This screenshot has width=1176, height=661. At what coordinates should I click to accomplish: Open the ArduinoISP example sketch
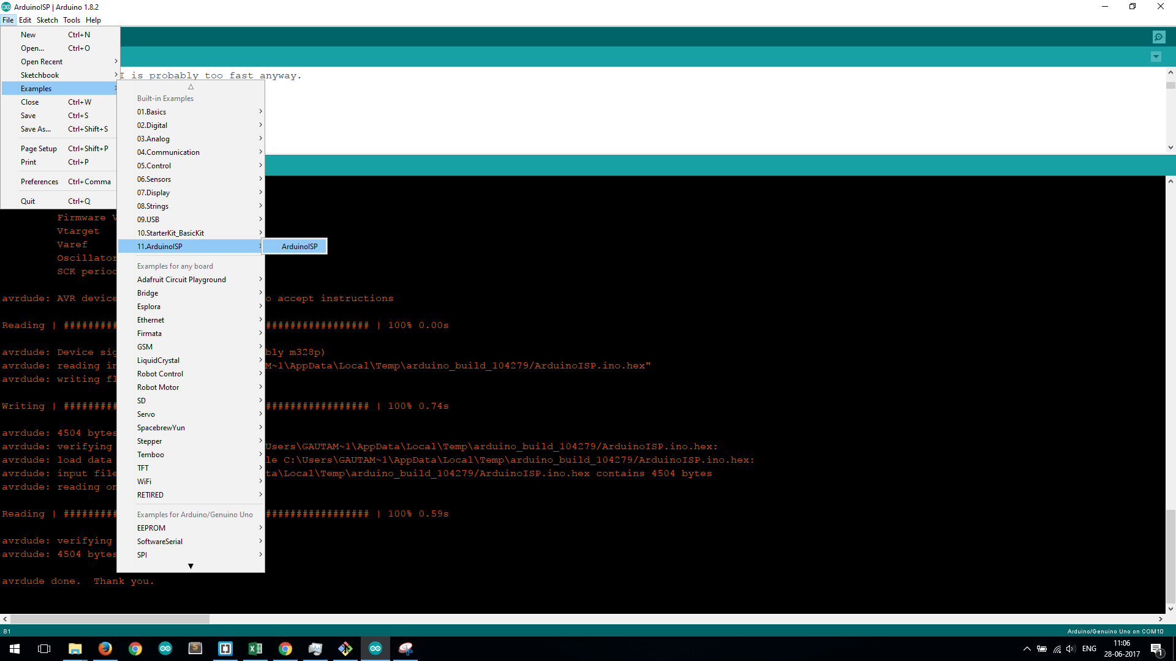click(x=295, y=247)
